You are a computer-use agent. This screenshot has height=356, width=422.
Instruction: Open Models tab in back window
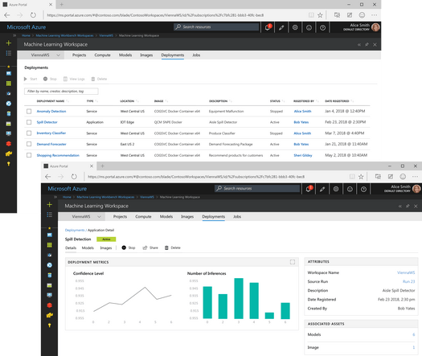click(x=125, y=55)
